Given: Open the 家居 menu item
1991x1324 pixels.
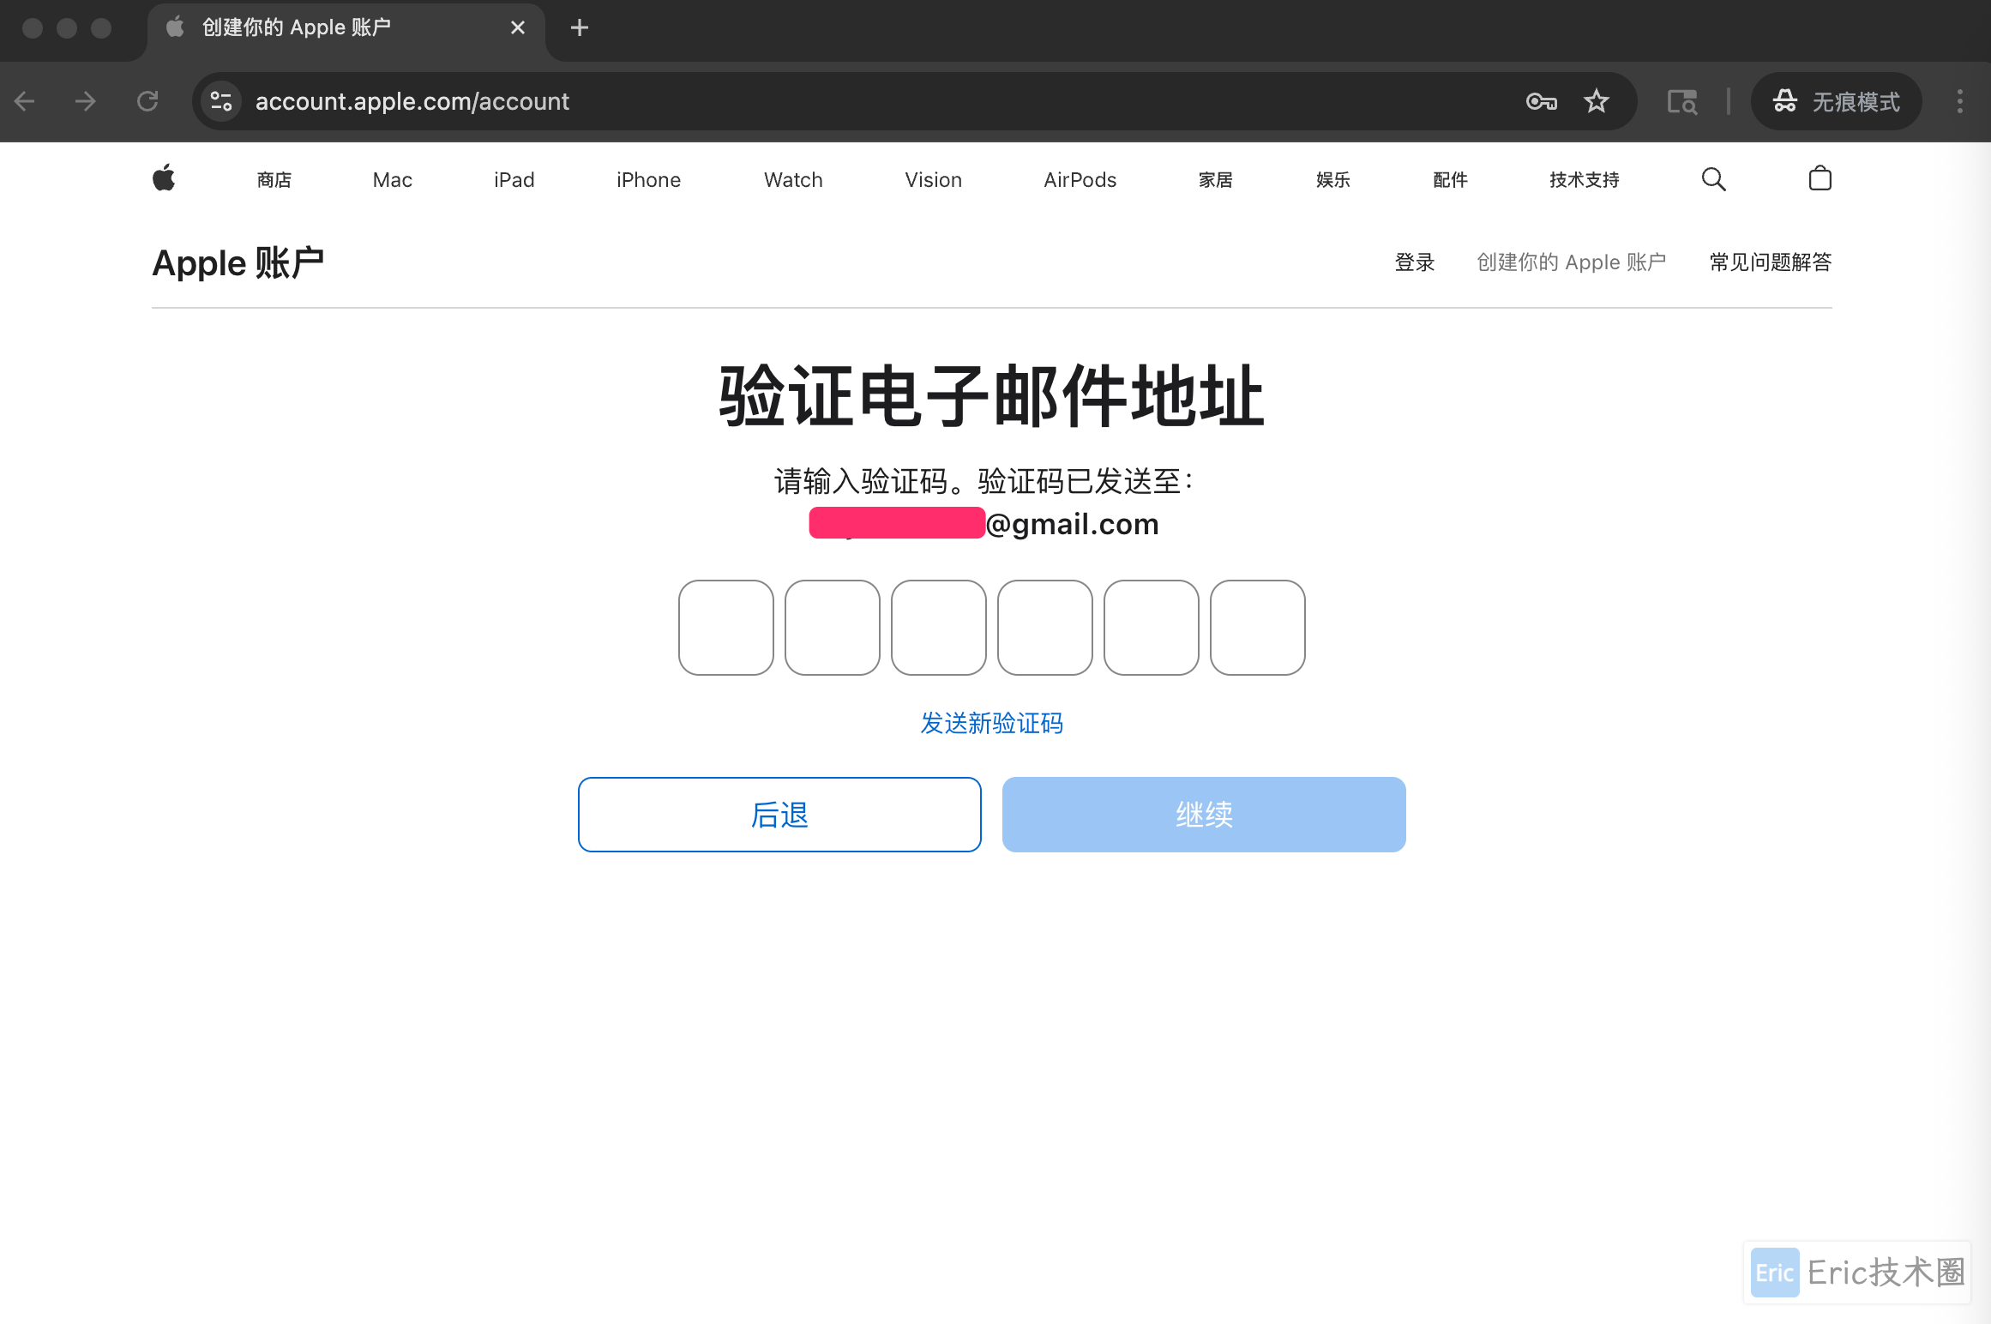Looking at the screenshot, I should 1216,180.
